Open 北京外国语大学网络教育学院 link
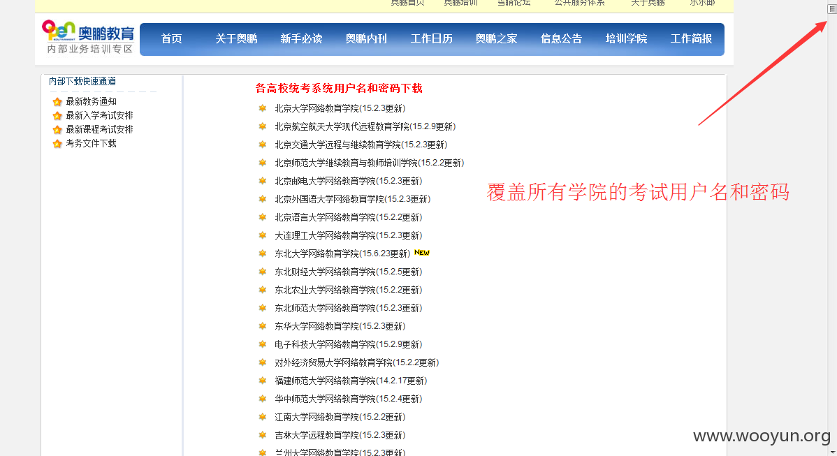The image size is (837, 456). 353,199
